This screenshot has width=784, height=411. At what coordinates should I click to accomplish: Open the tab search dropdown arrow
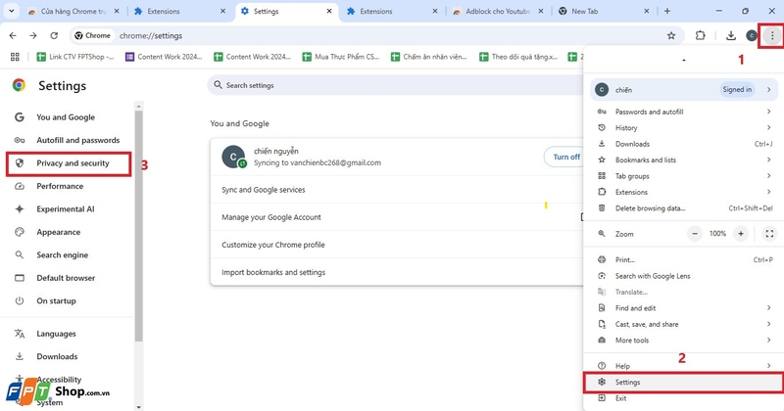[x=11, y=11]
